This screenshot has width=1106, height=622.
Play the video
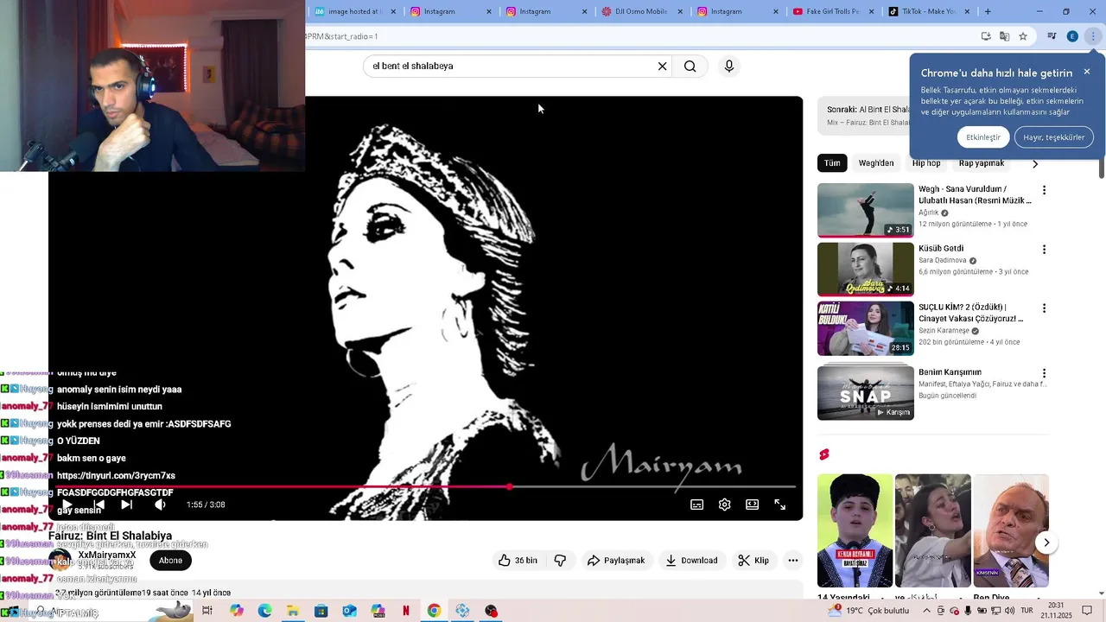coord(67,505)
